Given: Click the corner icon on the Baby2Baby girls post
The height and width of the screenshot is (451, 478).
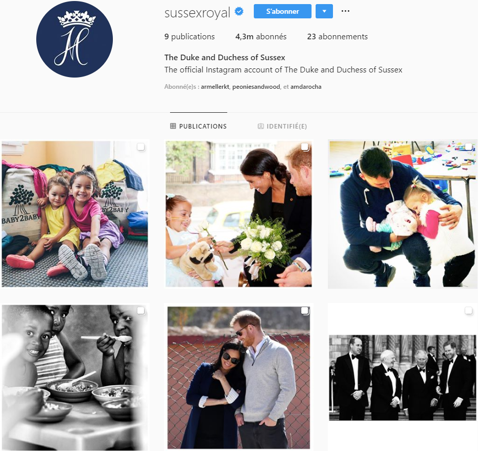Looking at the screenshot, I should tap(141, 147).
